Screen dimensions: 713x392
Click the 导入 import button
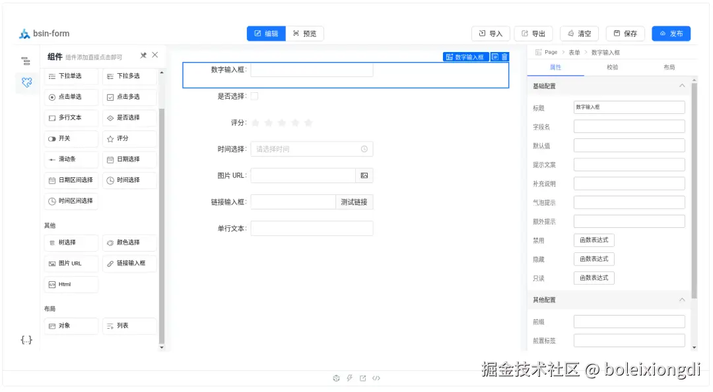pos(491,34)
